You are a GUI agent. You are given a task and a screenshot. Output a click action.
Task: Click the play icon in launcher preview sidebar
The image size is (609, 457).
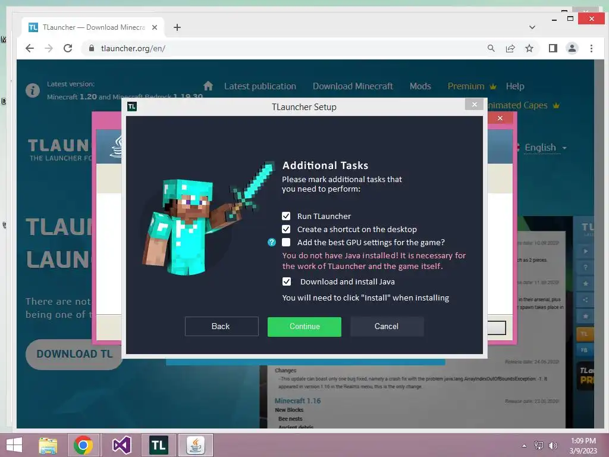tap(585, 251)
